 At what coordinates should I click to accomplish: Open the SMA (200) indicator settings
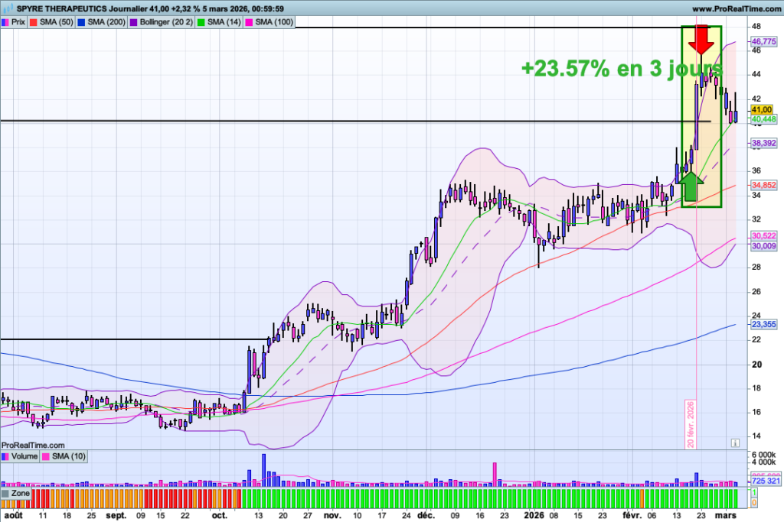coord(104,23)
